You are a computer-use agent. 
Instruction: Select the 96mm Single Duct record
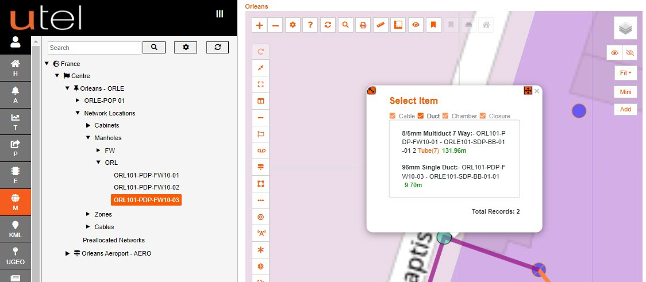(455, 176)
